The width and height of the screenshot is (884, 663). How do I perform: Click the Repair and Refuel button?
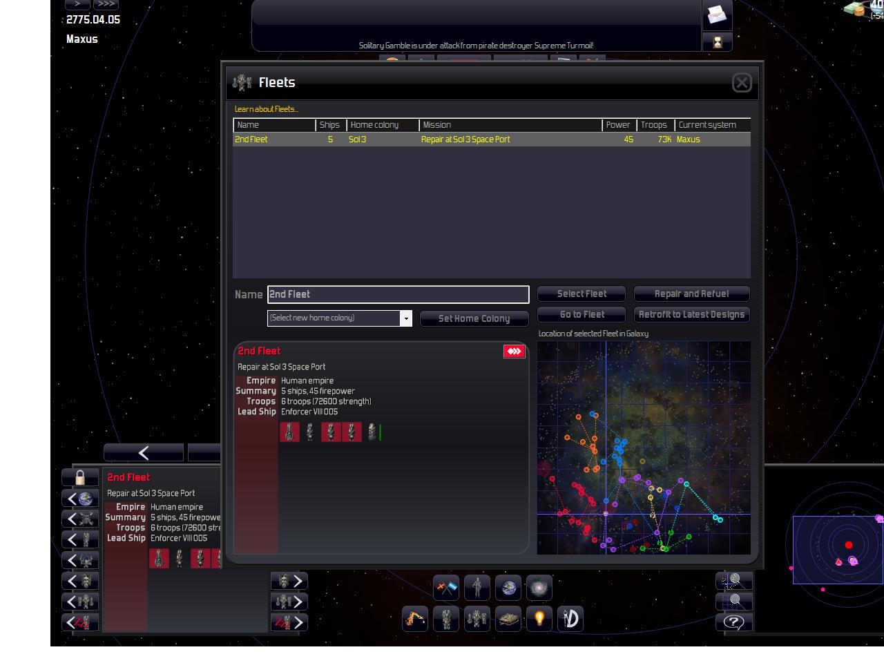(691, 294)
